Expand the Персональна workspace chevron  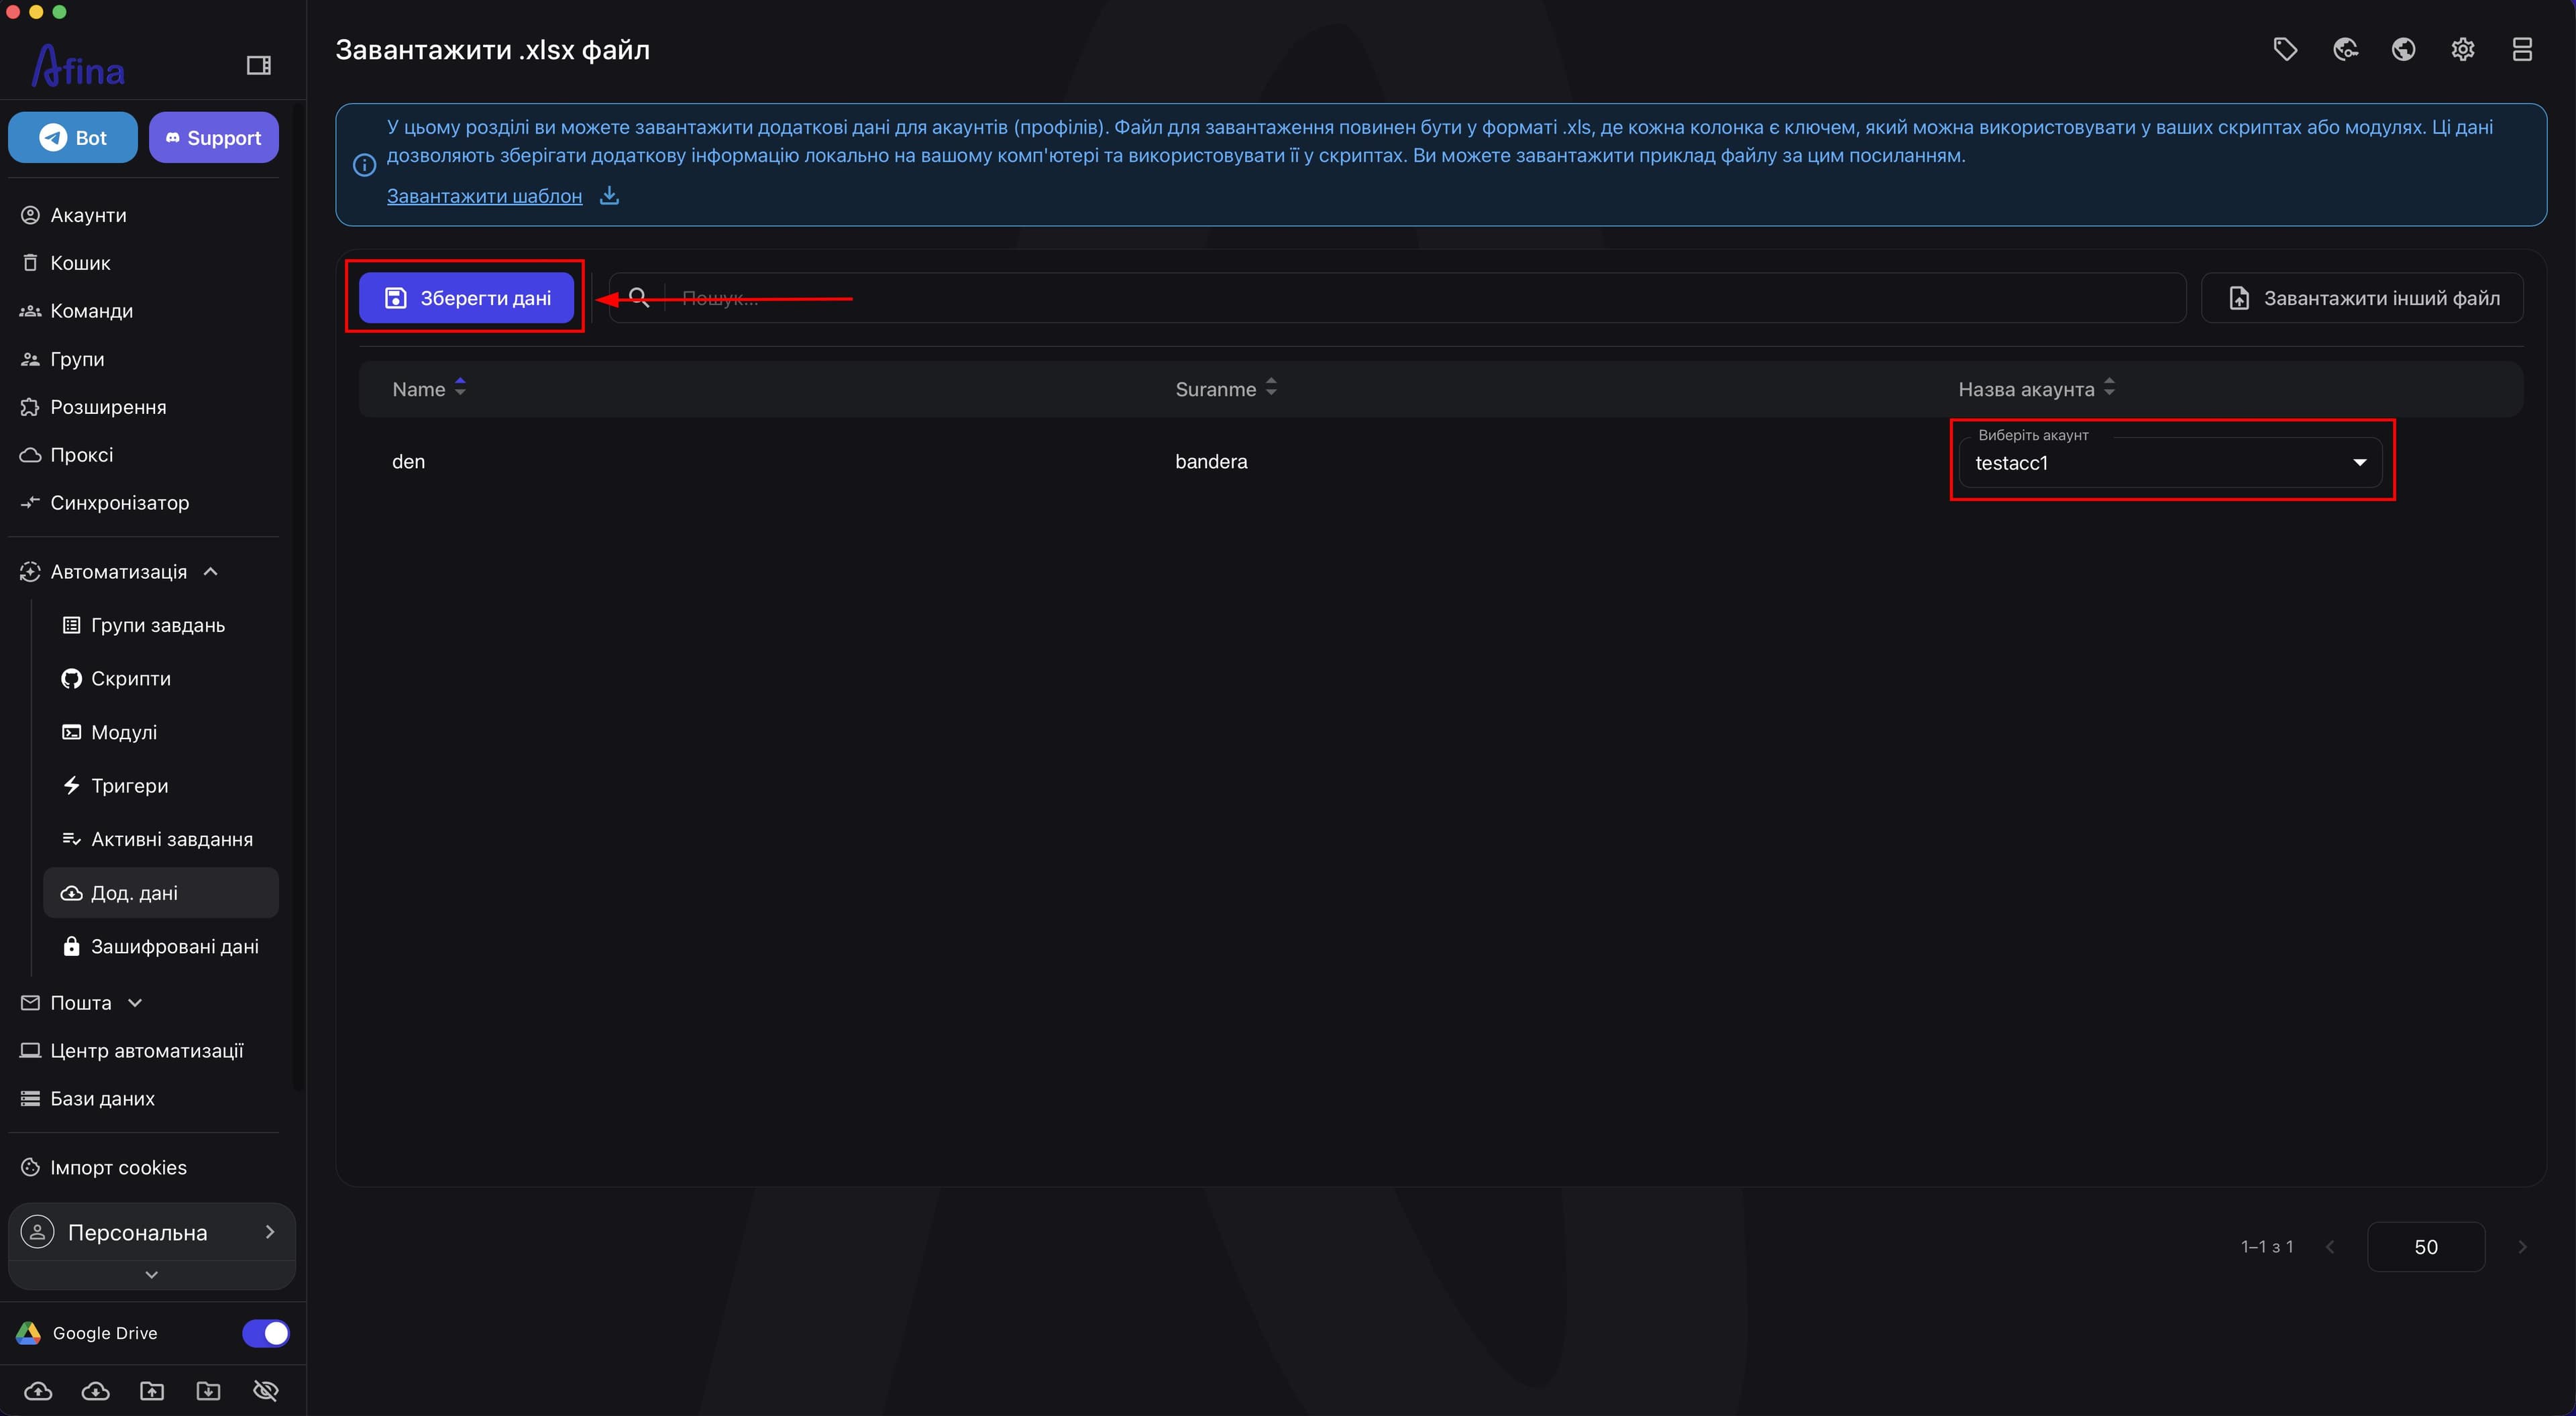[x=269, y=1231]
